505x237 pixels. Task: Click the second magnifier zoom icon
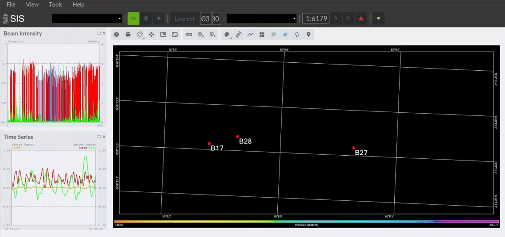[348, 19]
